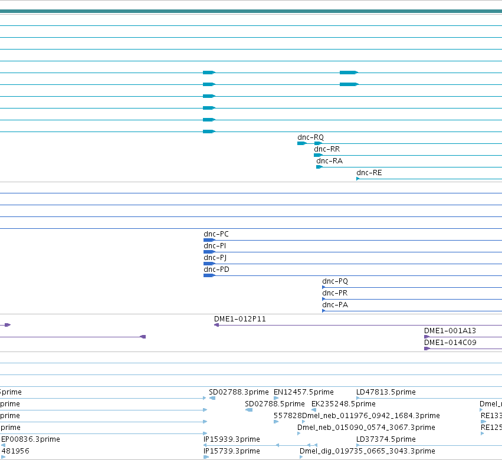Select the dnc-RQ transcript label
This screenshot has width=502, height=460.
(310, 137)
